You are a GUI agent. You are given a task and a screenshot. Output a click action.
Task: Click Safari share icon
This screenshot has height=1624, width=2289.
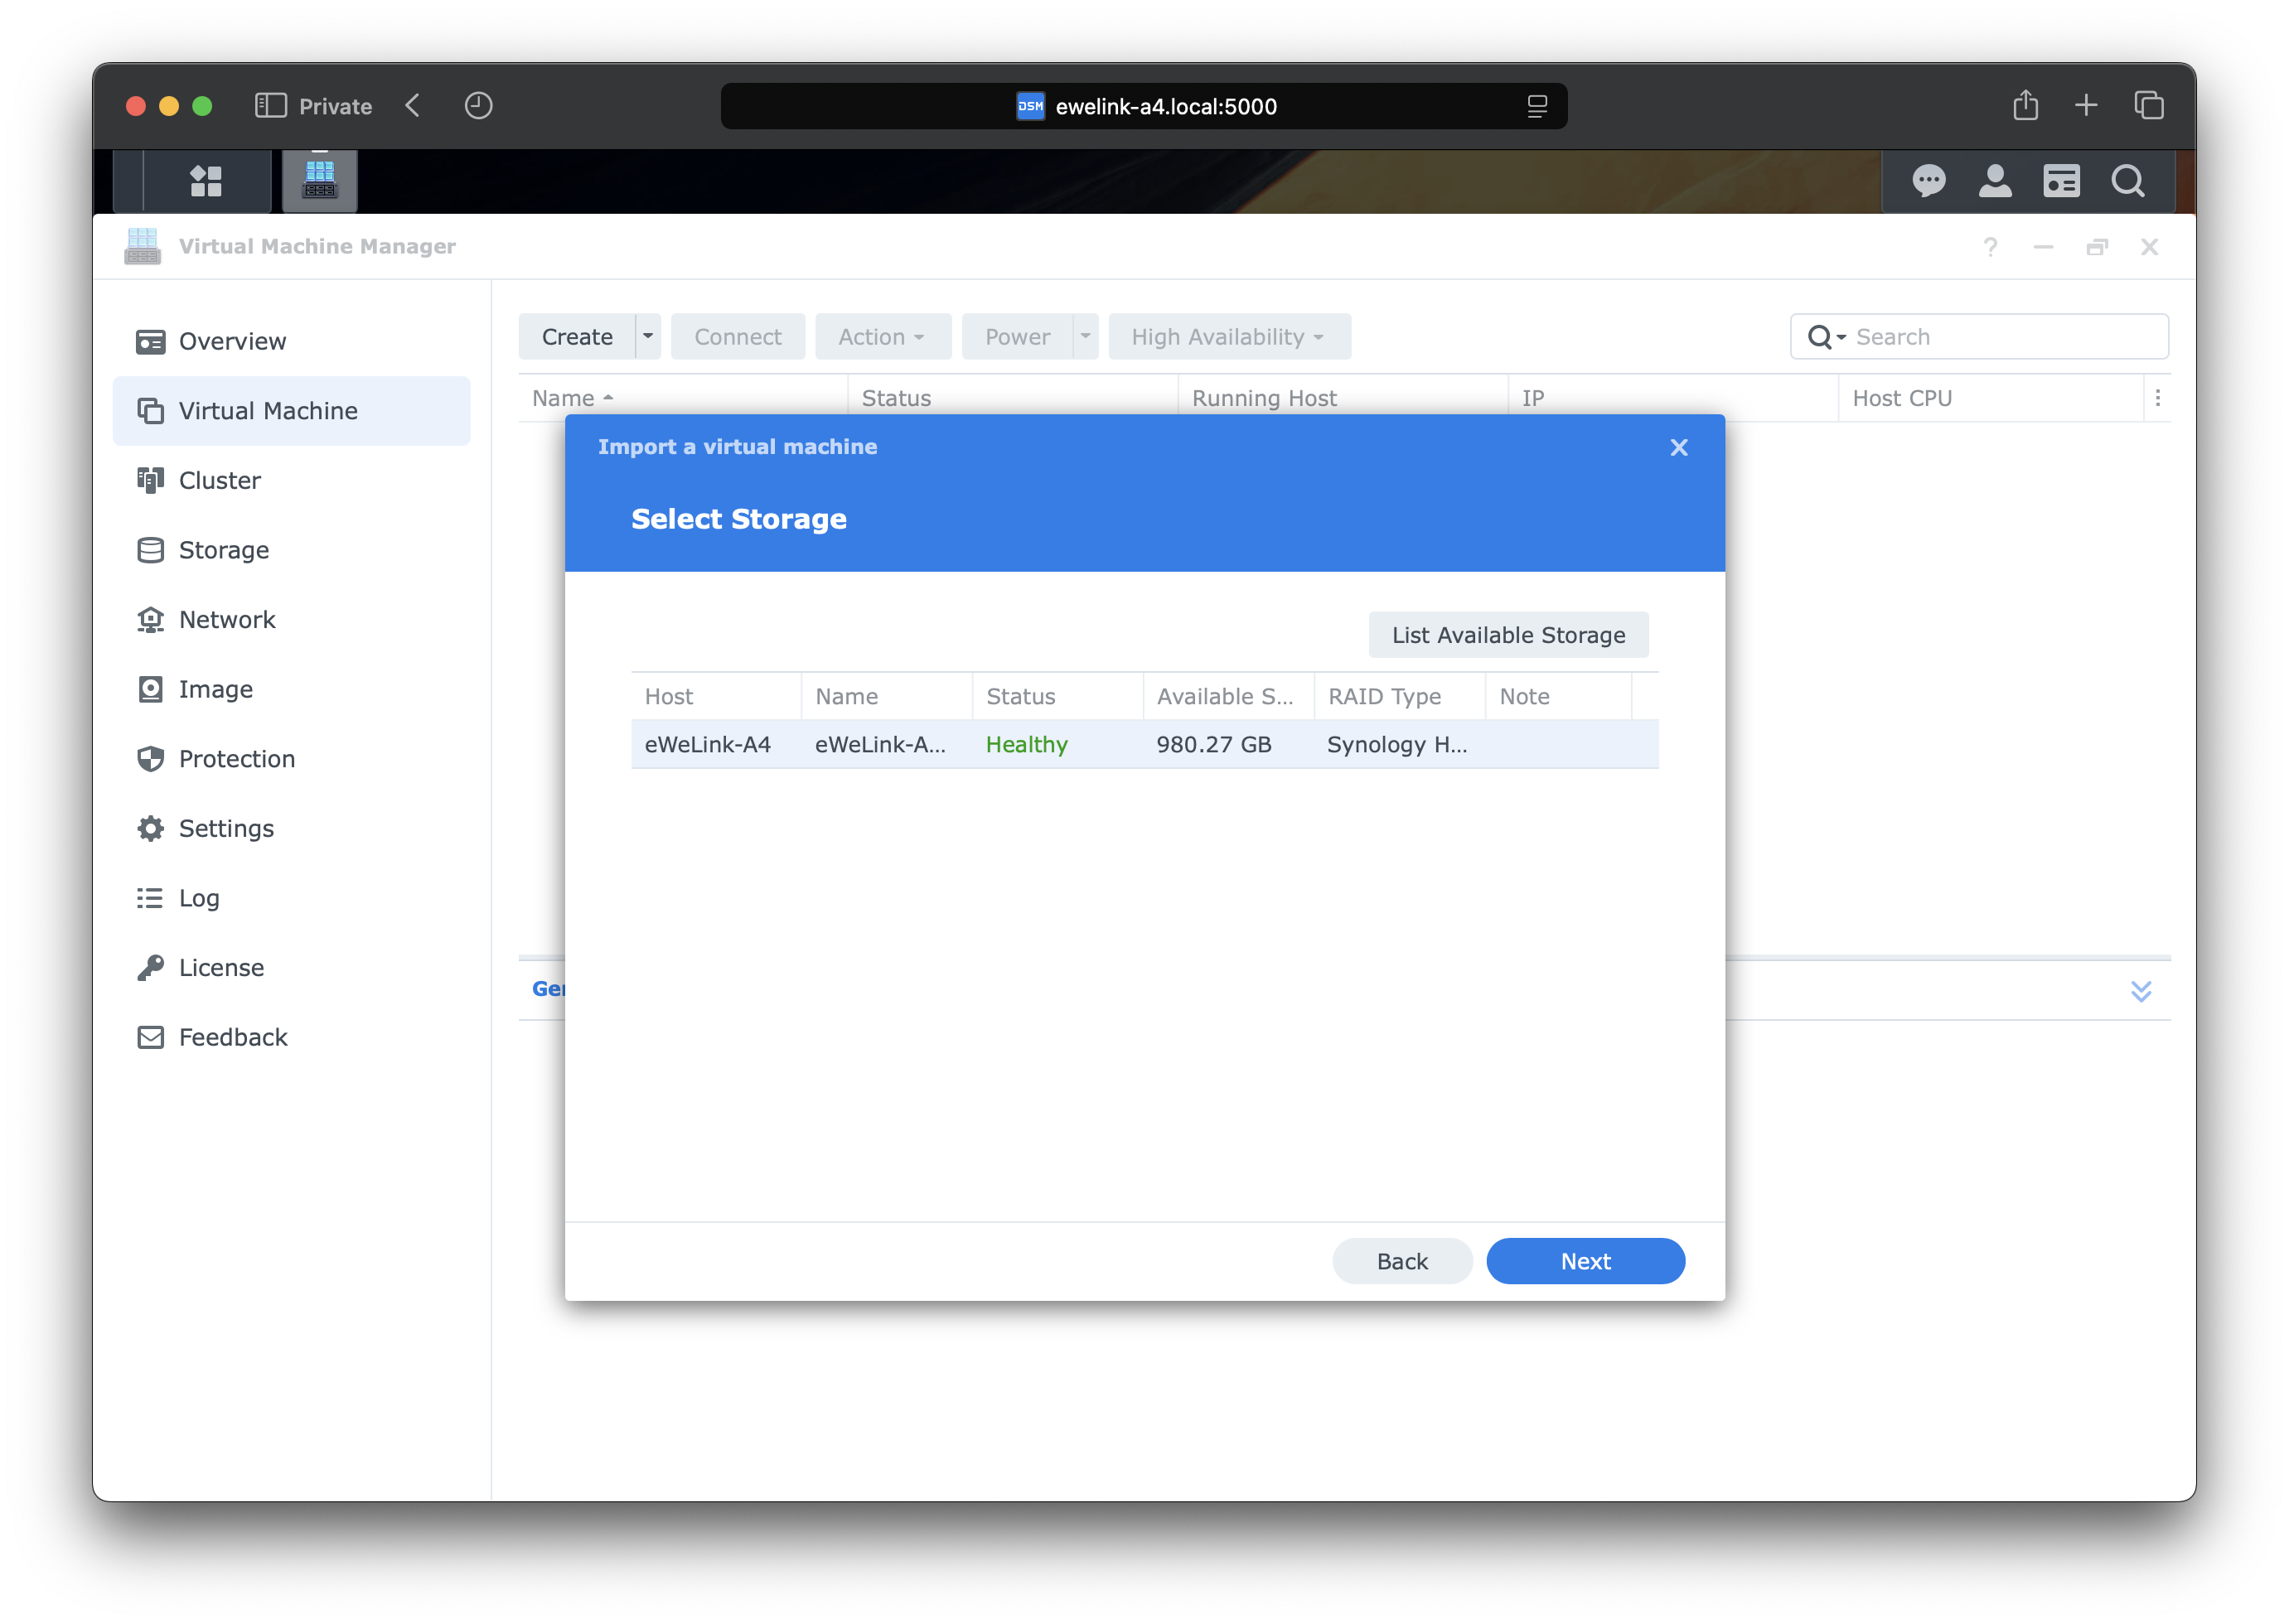[x=2025, y=106]
